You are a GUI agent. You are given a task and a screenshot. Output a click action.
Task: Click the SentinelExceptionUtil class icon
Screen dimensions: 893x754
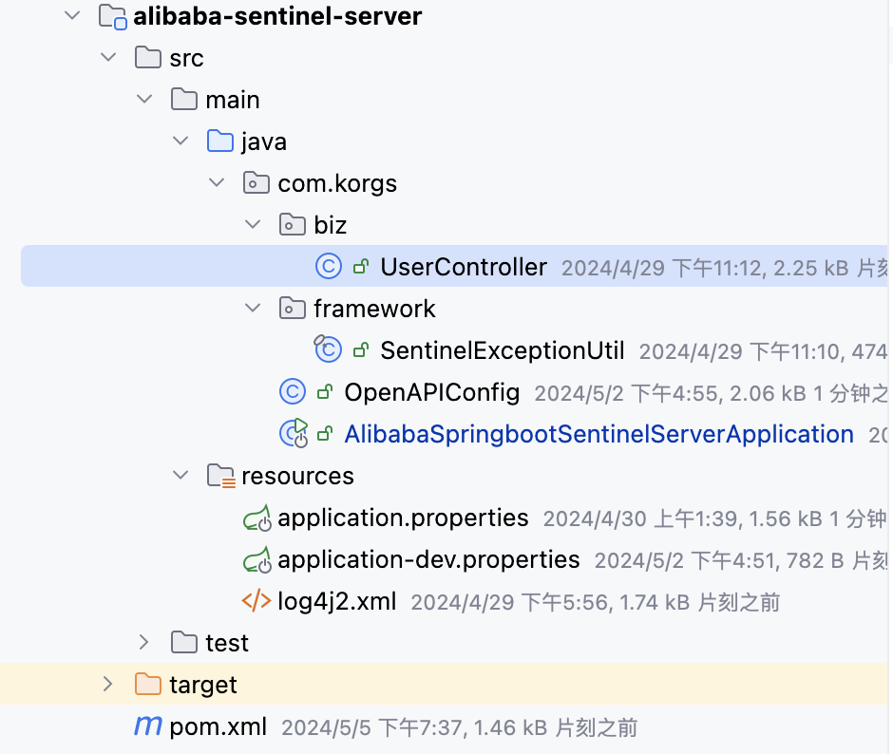[x=328, y=349]
